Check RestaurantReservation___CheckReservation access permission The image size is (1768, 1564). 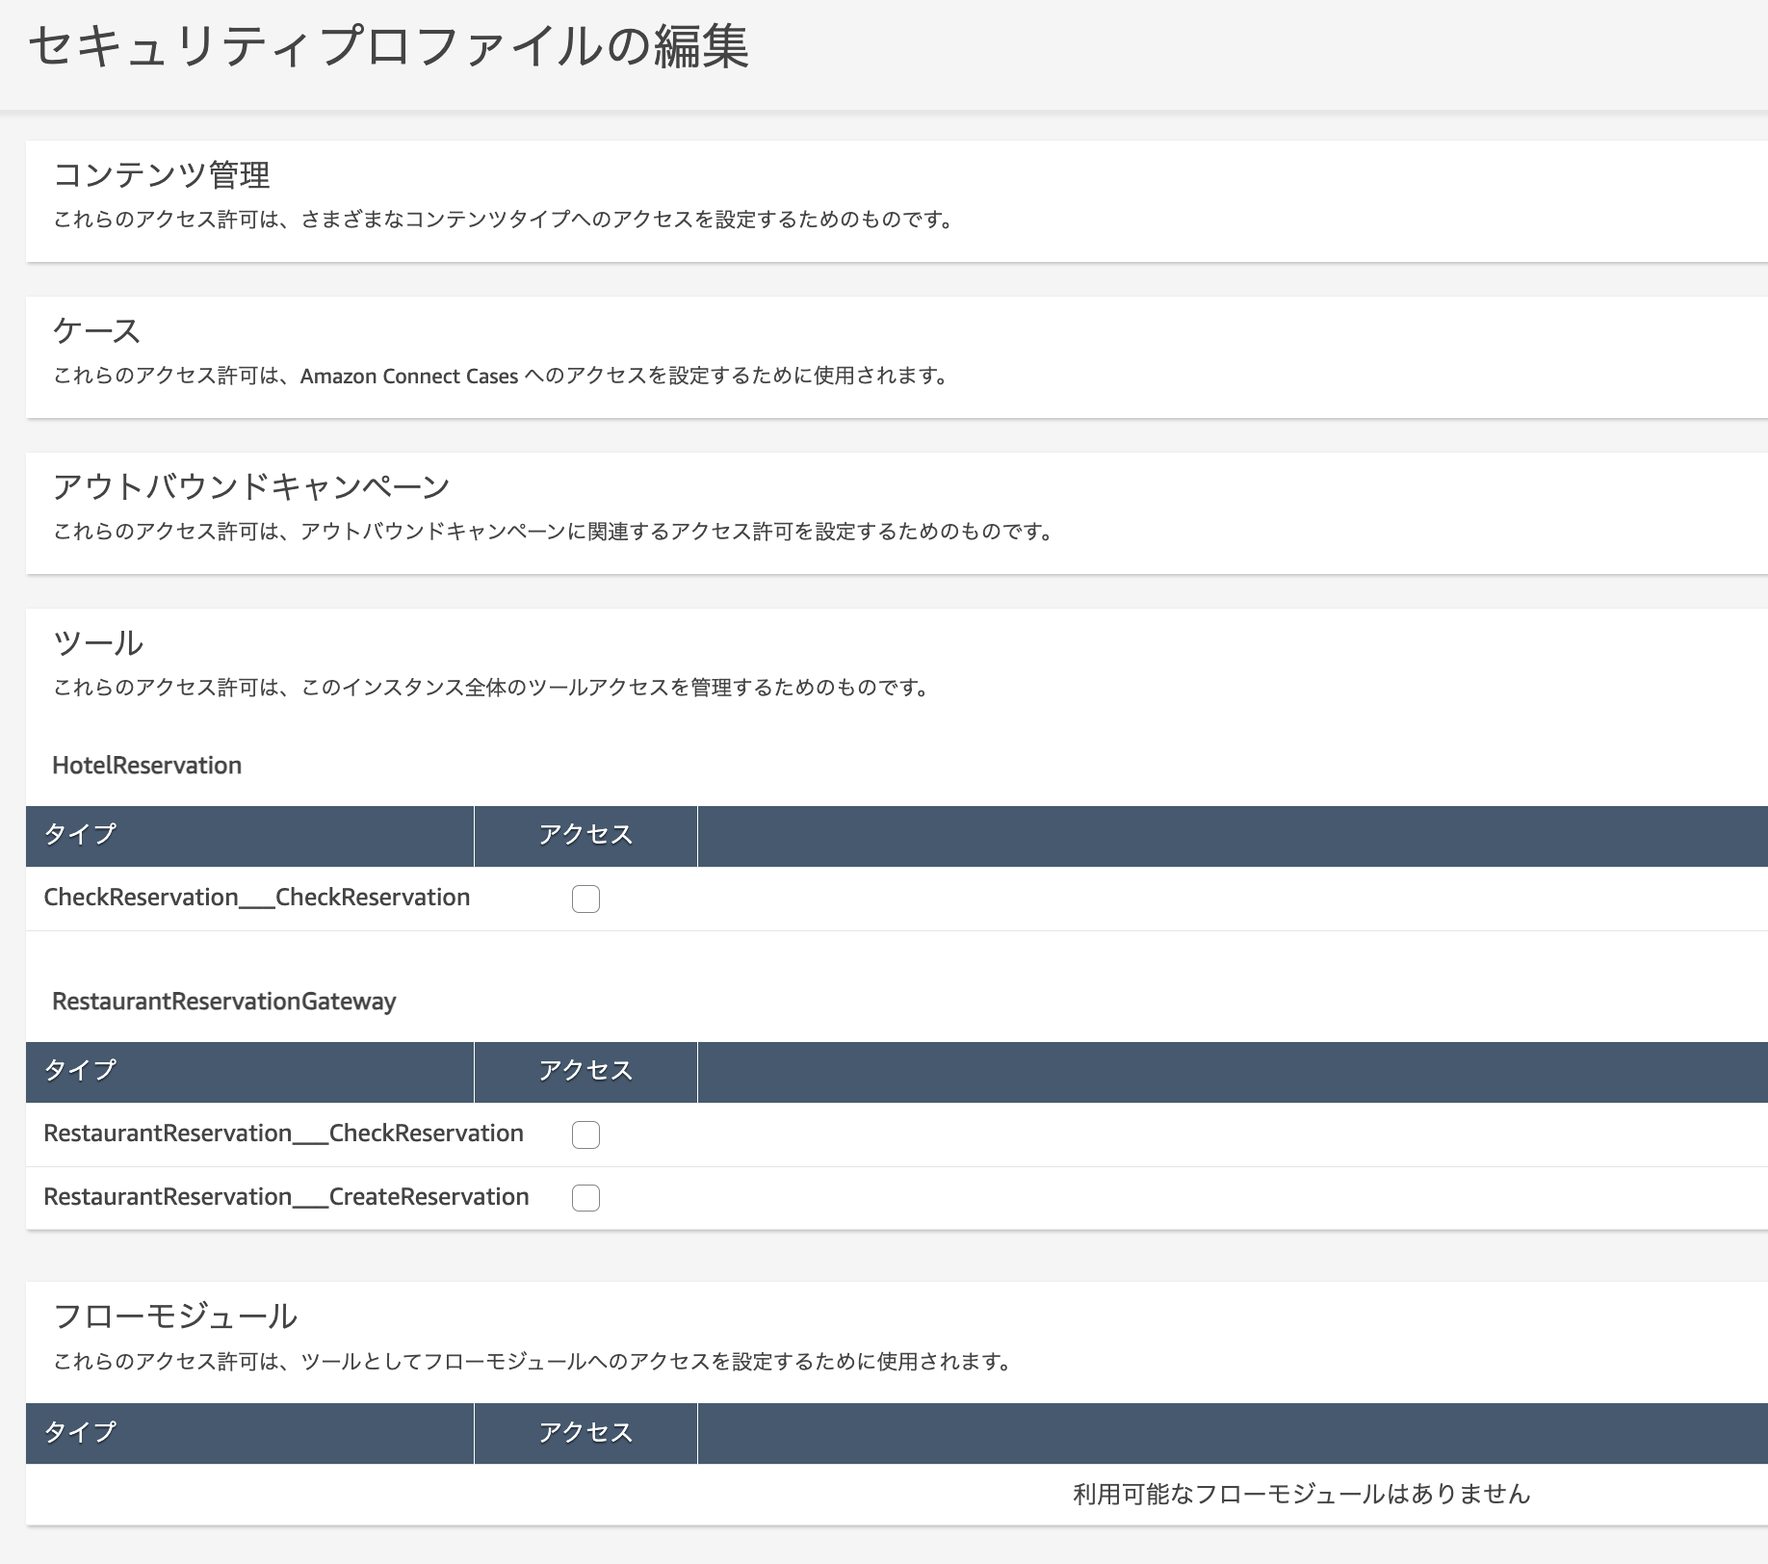(x=585, y=1135)
